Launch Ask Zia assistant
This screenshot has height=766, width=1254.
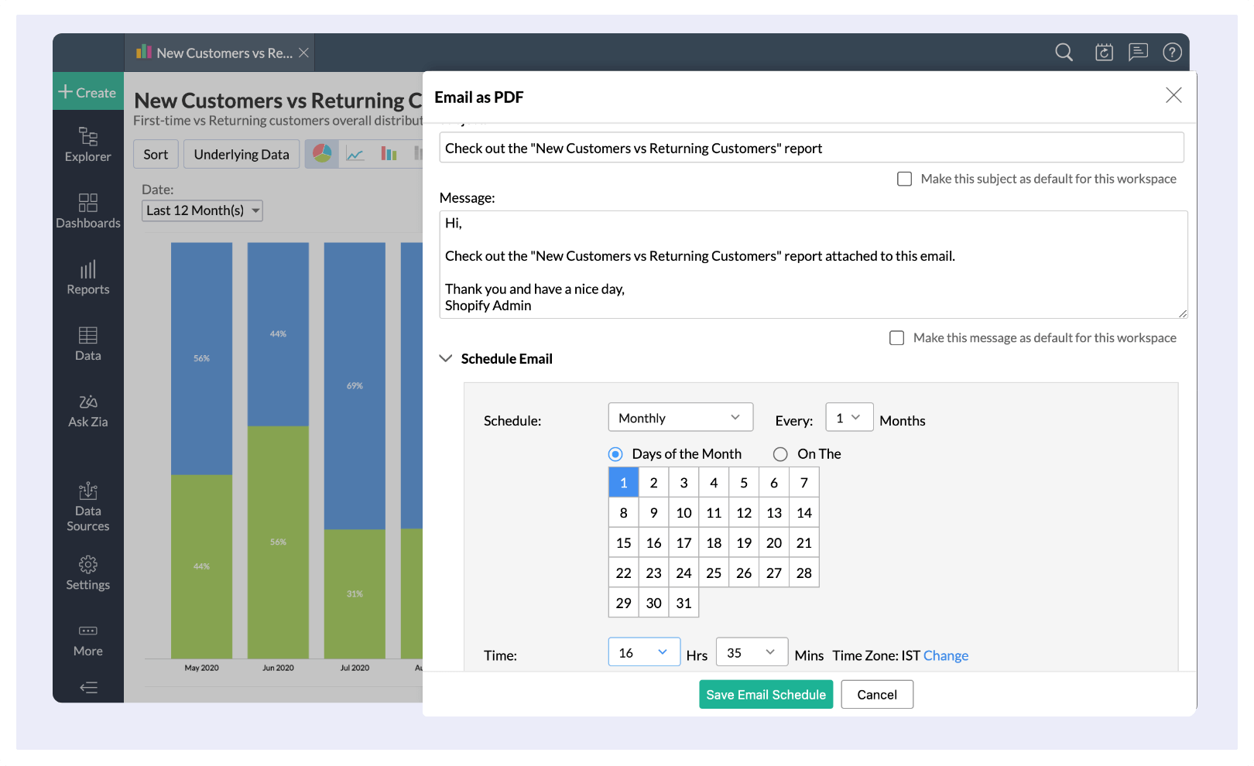tap(87, 410)
